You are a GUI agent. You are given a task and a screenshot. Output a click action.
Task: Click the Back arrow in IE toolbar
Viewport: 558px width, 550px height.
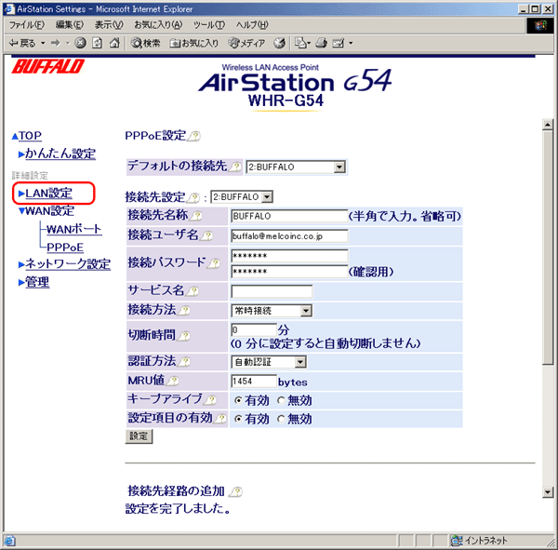22,43
